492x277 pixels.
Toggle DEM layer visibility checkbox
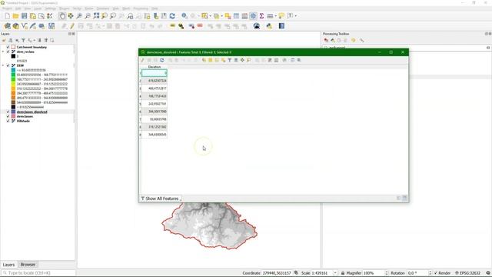click(8, 65)
